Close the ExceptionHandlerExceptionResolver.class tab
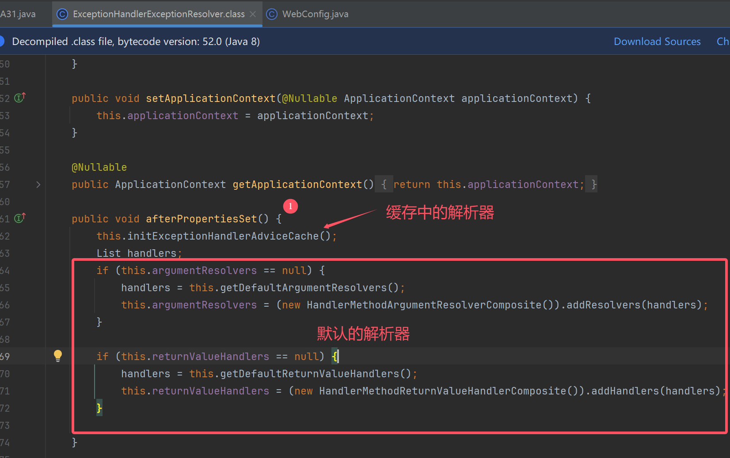 253,14
